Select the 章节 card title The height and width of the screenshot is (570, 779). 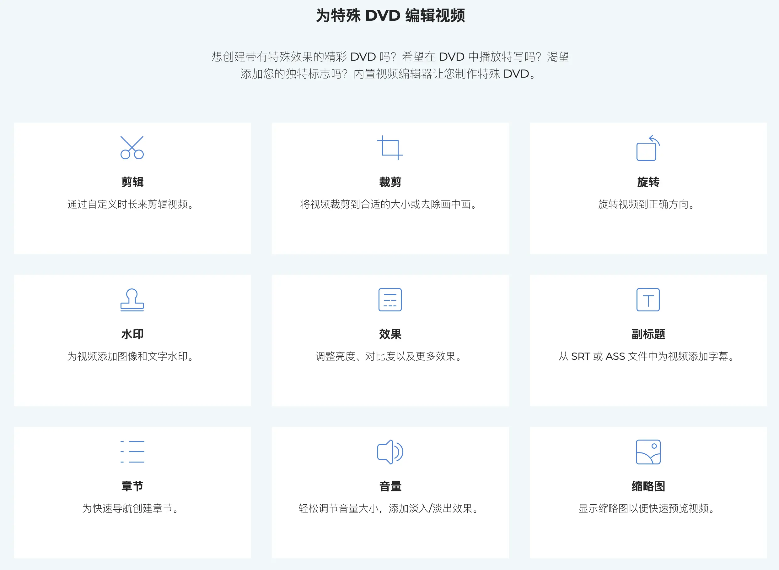(x=132, y=486)
